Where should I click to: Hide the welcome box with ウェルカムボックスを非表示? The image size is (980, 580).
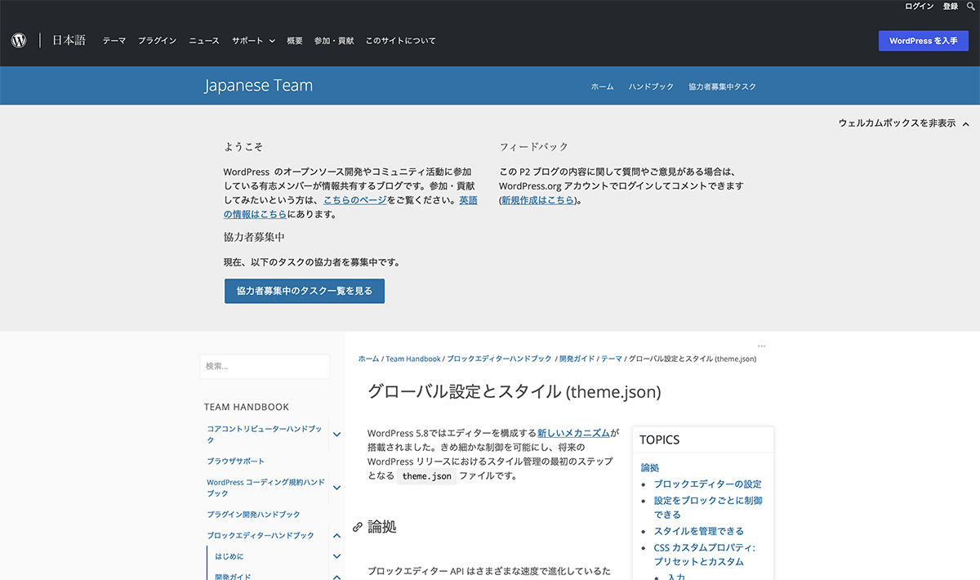tap(903, 123)
